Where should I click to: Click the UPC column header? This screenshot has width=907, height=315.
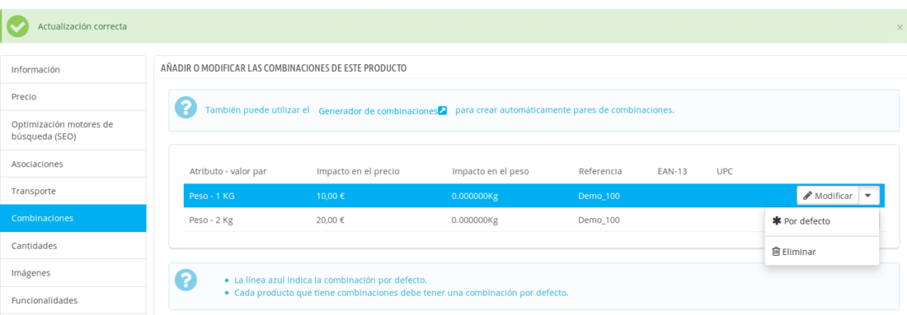725,171
